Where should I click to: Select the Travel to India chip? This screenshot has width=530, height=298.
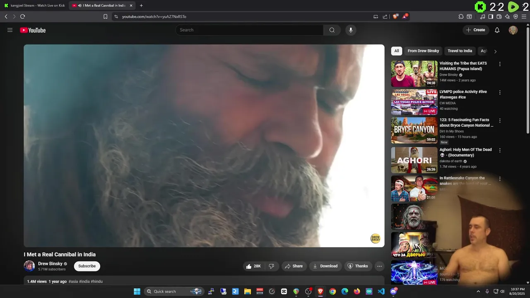click(x=460, y=51)
